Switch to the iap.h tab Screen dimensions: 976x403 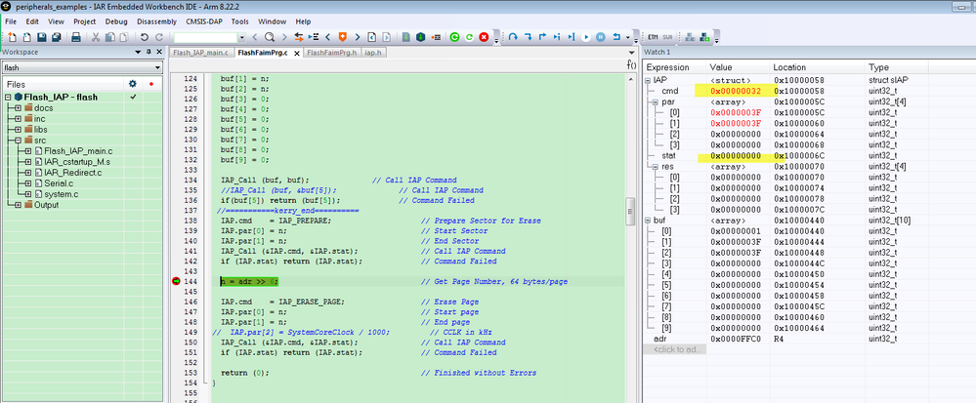[373, 54]
